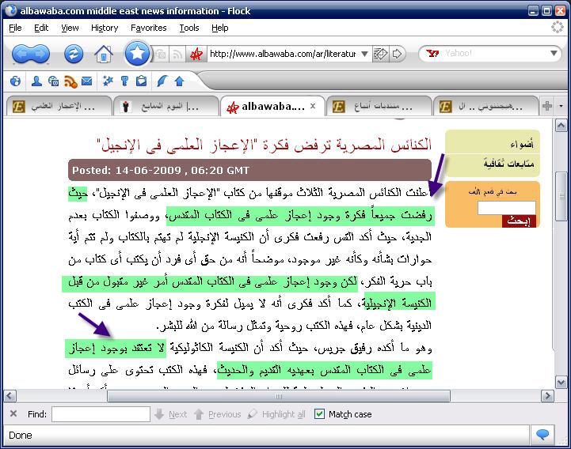Viewport: 571px width, 449px height.
Task: Toggle the Match case checkbox
Action: coord(319,414)
